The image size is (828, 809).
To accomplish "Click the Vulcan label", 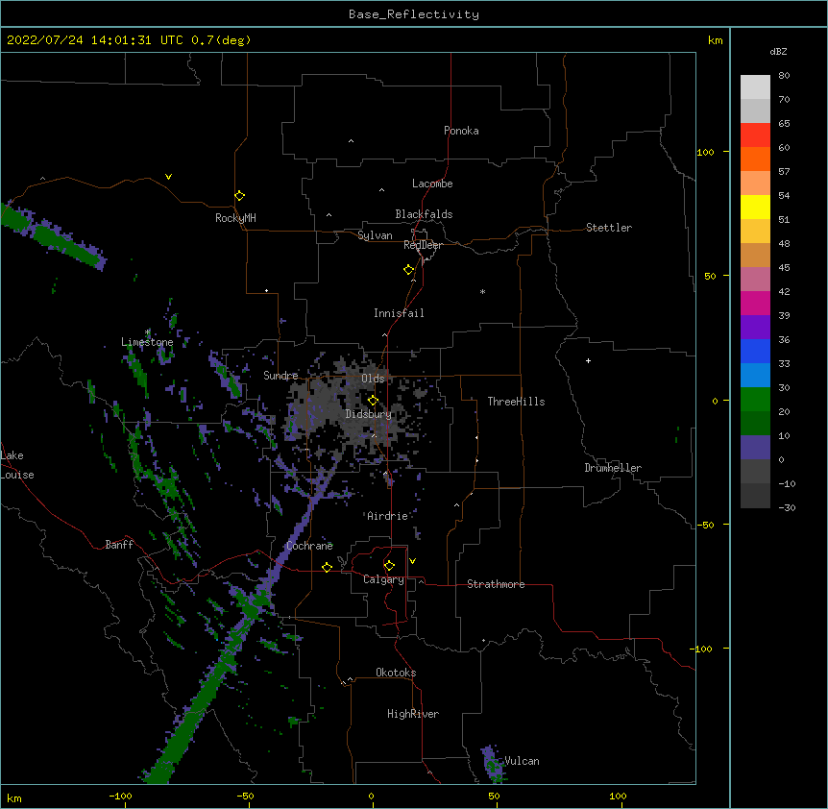I will [x=522, y=761].
